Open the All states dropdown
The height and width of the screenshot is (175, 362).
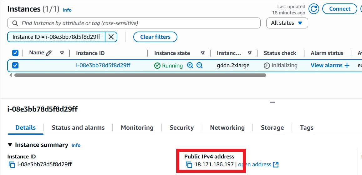point(287,23)
